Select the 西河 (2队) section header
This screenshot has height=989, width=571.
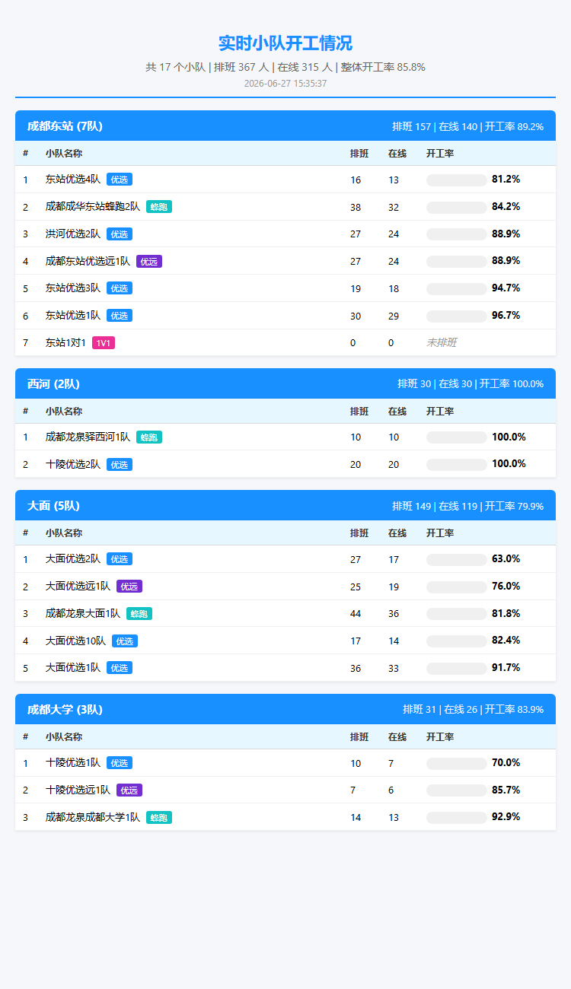tap(285, 383)
